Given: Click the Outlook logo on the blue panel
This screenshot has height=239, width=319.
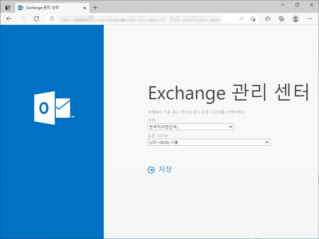Looking at the screenshot, I should 54,108.
